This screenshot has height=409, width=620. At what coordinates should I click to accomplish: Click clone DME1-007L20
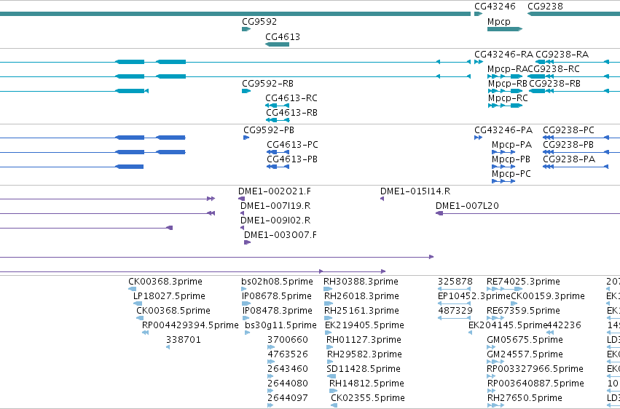467,206
